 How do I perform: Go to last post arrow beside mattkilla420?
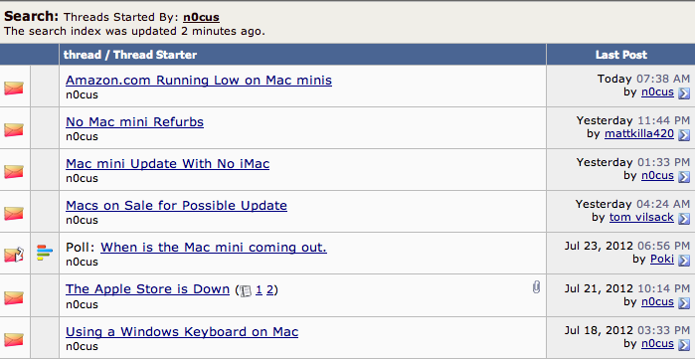[x=684, y=134]
